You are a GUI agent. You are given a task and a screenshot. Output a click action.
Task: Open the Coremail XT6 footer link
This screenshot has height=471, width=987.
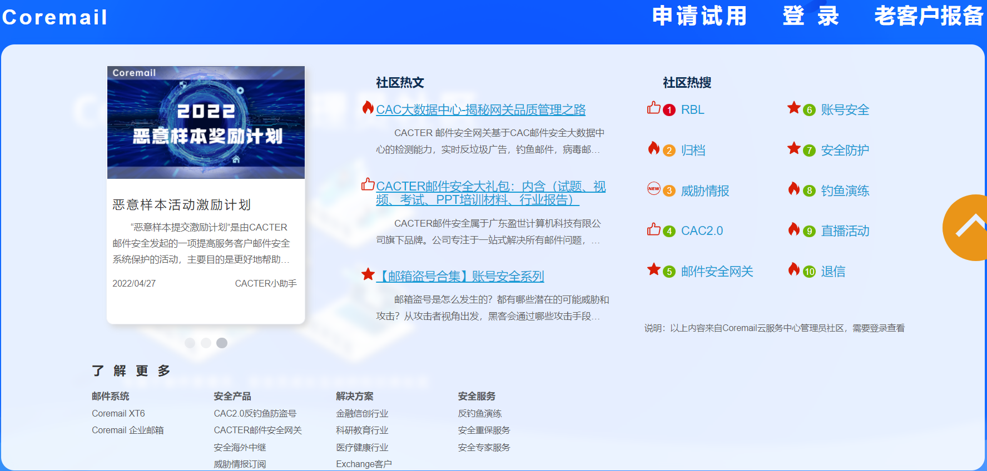118,414
